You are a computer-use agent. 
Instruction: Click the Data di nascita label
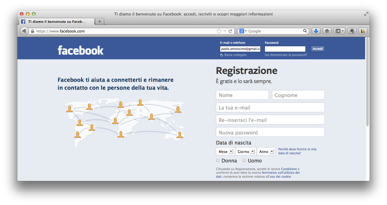[x=234, y=143]
